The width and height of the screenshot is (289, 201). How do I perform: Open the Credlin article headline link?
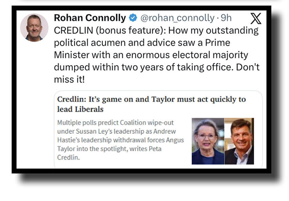tap(151, 104)
